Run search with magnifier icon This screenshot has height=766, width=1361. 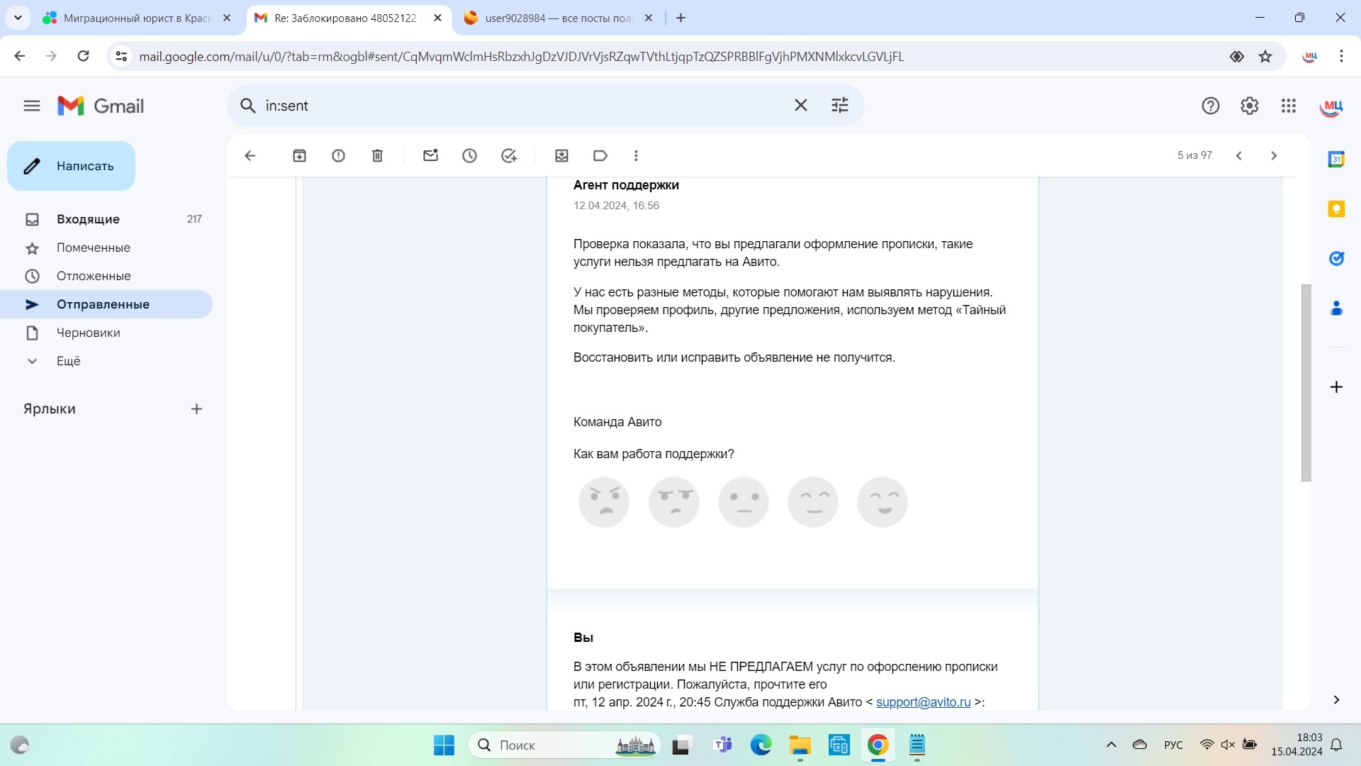[247, 106]
